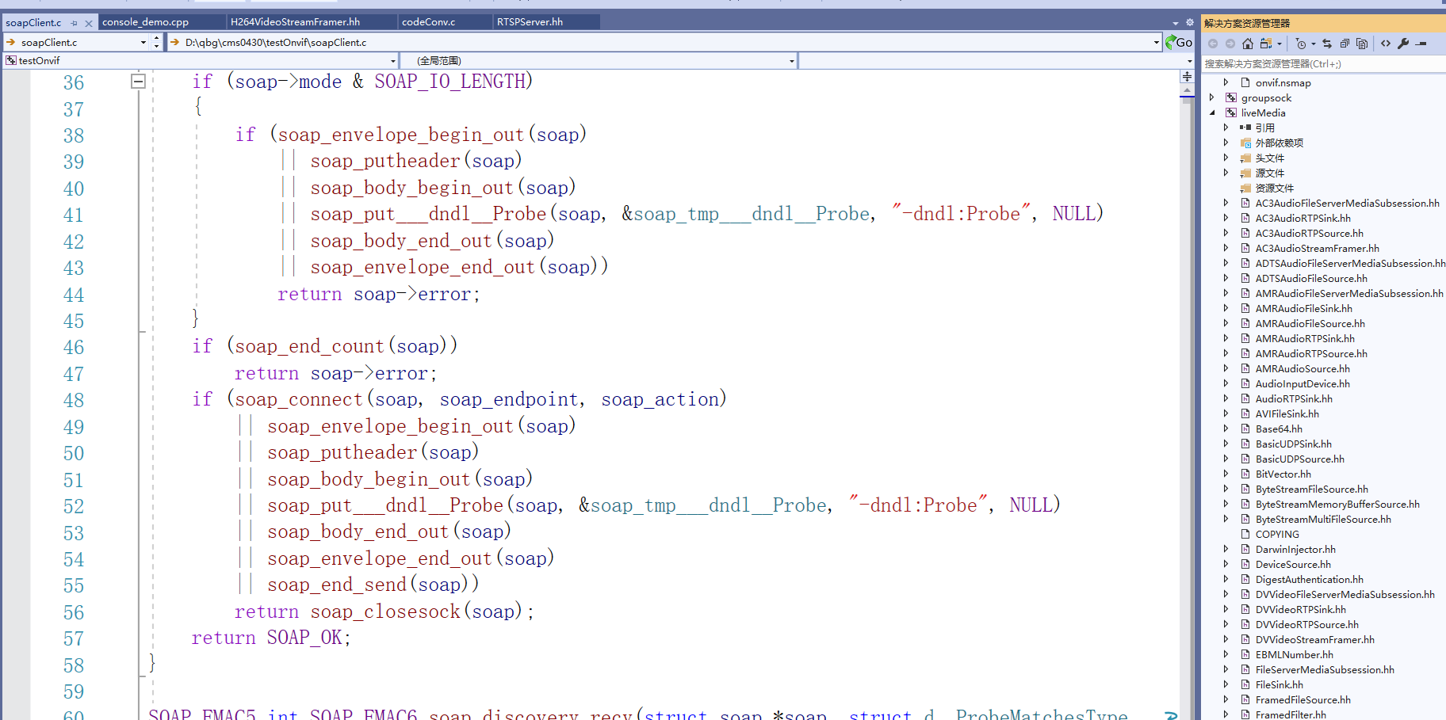The image size is (1446, 720).
Task: Click the Sync with Active Document icon
Action: (1327, 44)
